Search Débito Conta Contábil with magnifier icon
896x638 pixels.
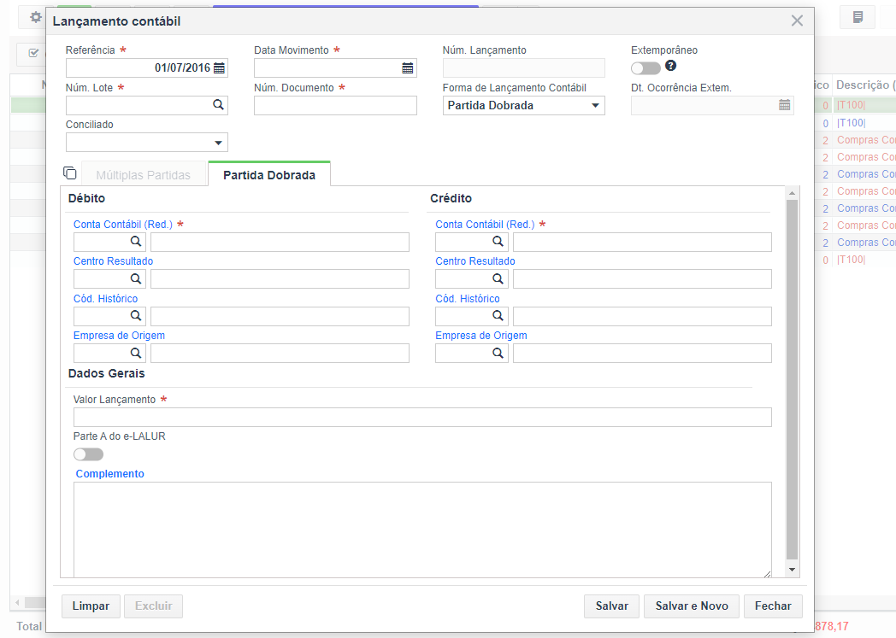[x=135, y=242]
